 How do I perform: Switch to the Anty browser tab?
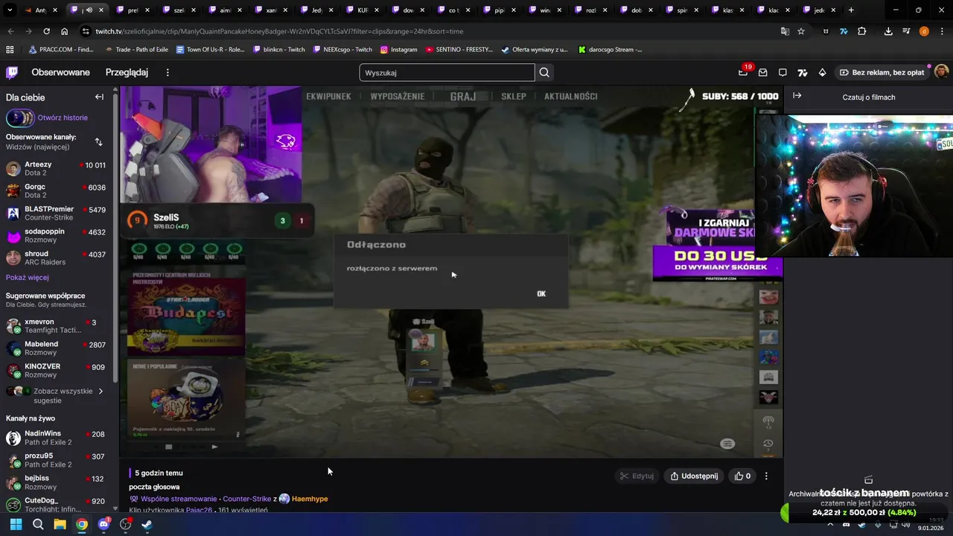(41, 10)
